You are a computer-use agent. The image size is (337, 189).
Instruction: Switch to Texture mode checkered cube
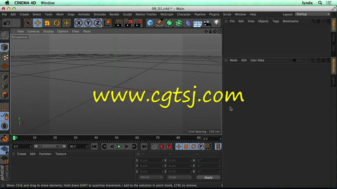5,57
